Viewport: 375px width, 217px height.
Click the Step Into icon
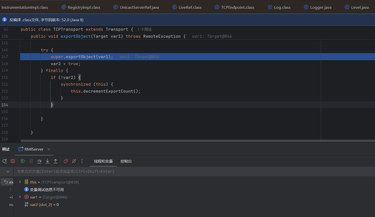pos(47,161)
